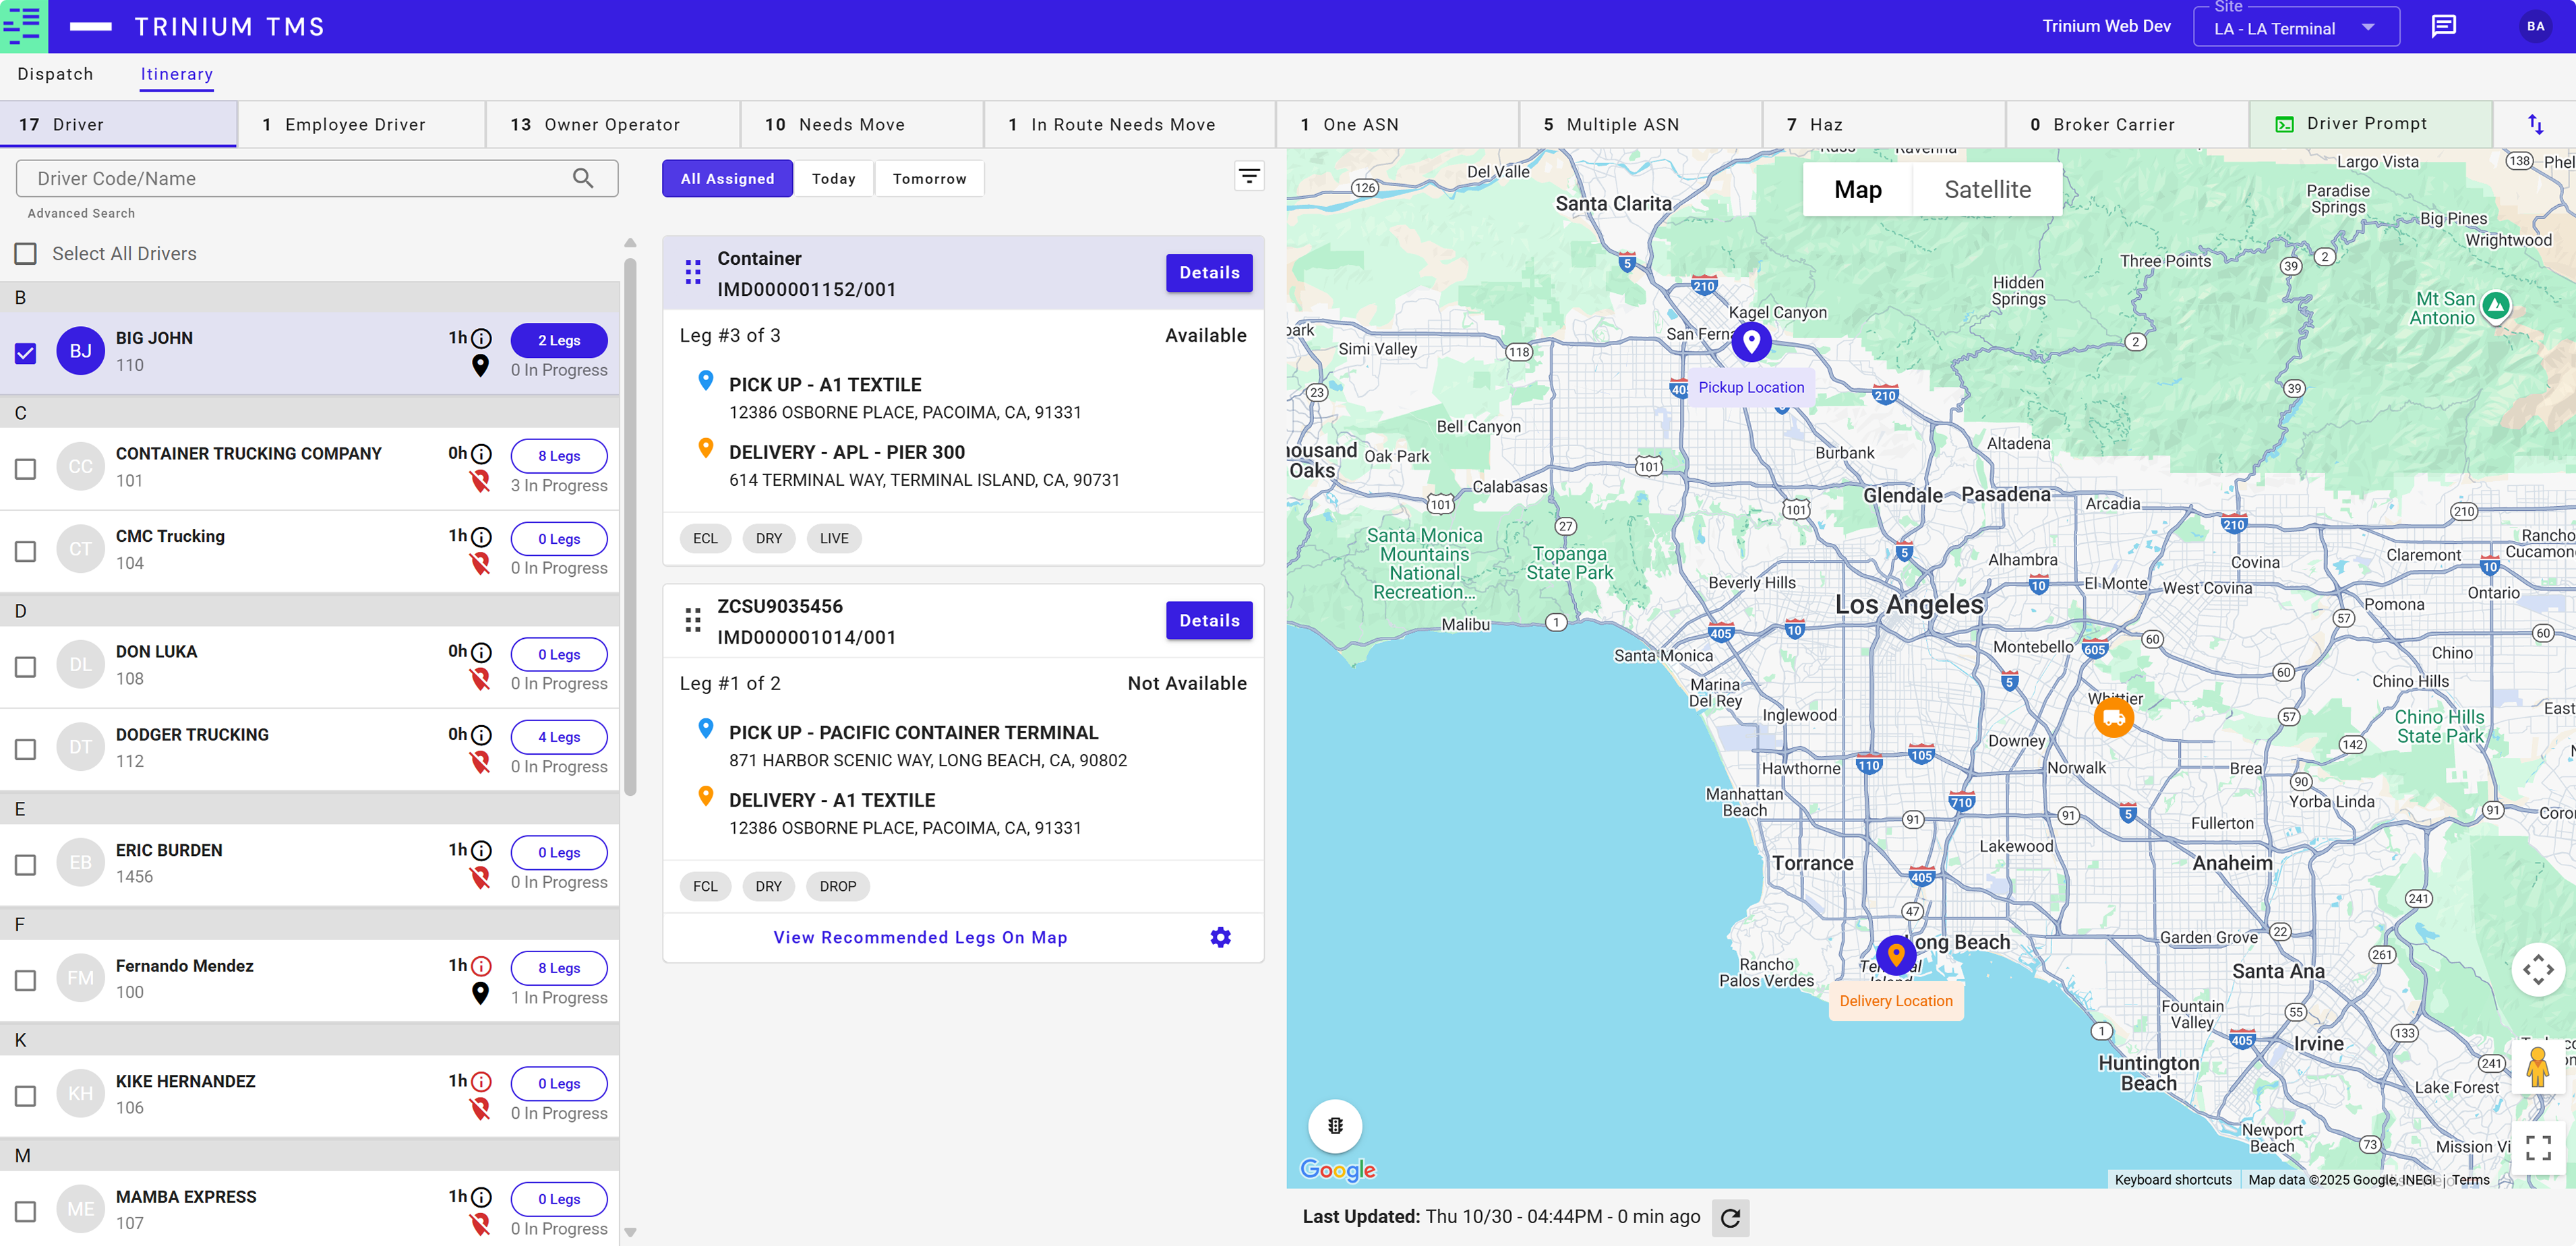Click info icon next to BIG JOHN hours

[x=482, y=338]
